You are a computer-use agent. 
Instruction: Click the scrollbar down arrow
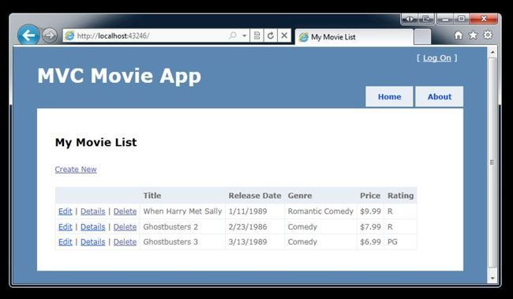492,278
